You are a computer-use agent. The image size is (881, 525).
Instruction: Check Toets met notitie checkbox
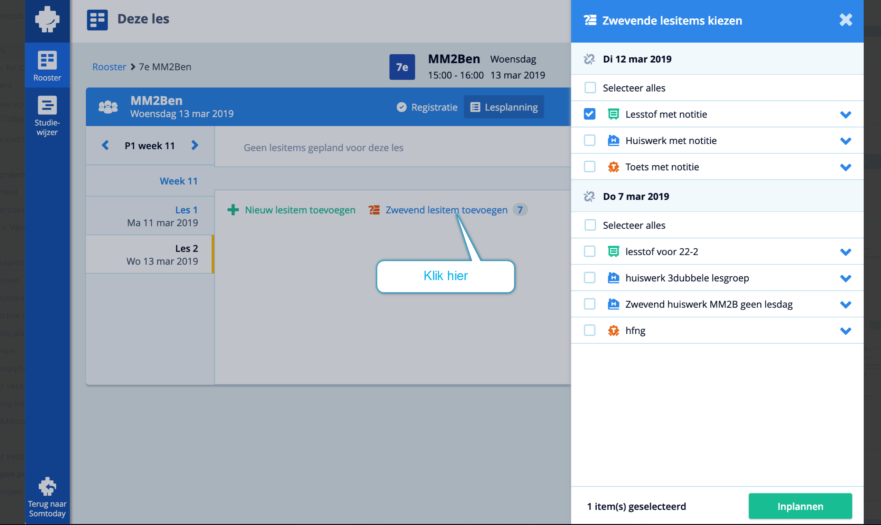pos(589,166)
